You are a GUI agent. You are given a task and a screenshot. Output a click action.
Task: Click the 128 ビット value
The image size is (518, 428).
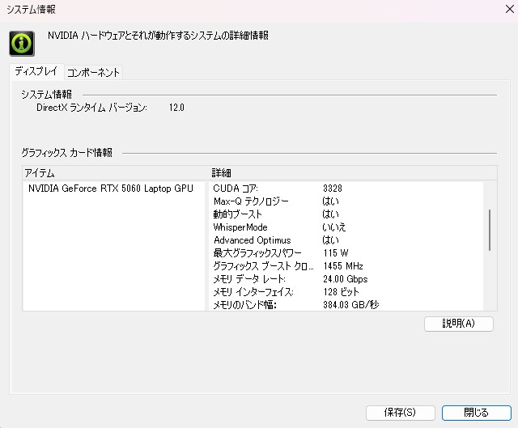click(x=341, y=292)
